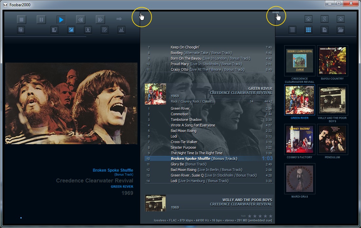Set rating with the fifth star
This screenshot has height=228, width=361.
[270, 216]
